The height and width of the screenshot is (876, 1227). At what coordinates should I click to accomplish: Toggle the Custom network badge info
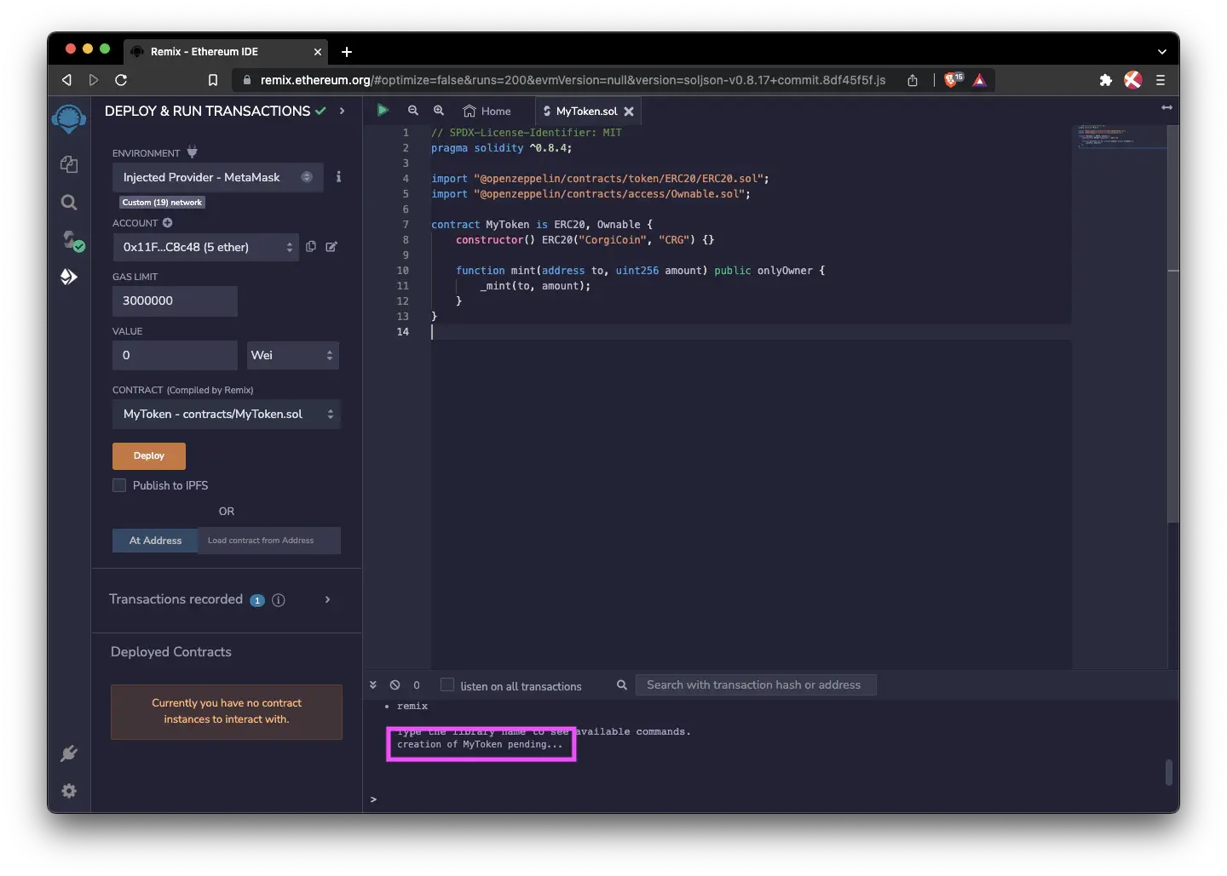pyautogui.click(x=162, y=203)
